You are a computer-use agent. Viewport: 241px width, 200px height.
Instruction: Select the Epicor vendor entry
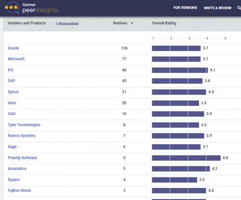[x=13, y=92]
